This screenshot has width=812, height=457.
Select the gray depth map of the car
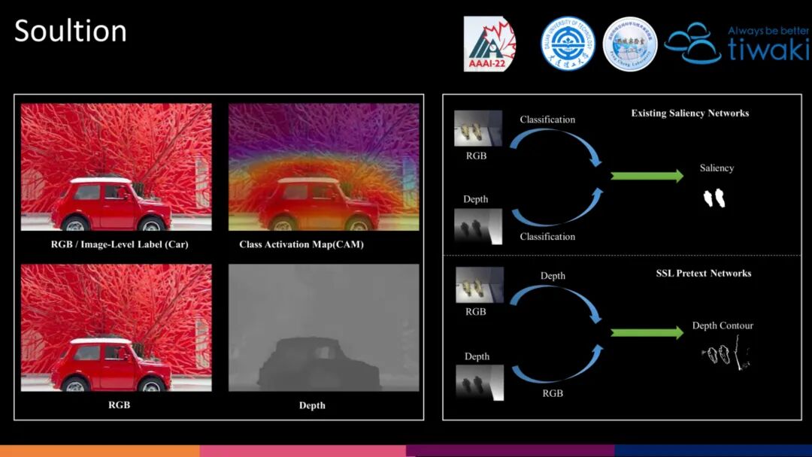[x=323, y=328]
